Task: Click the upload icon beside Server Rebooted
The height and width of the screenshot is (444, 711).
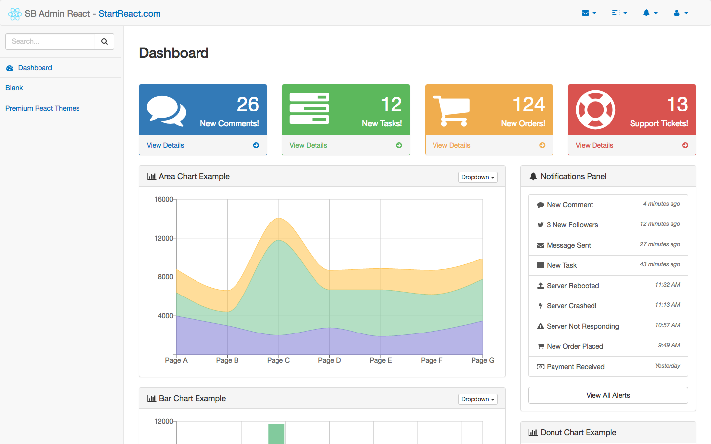Action: [x=540, y=286]
